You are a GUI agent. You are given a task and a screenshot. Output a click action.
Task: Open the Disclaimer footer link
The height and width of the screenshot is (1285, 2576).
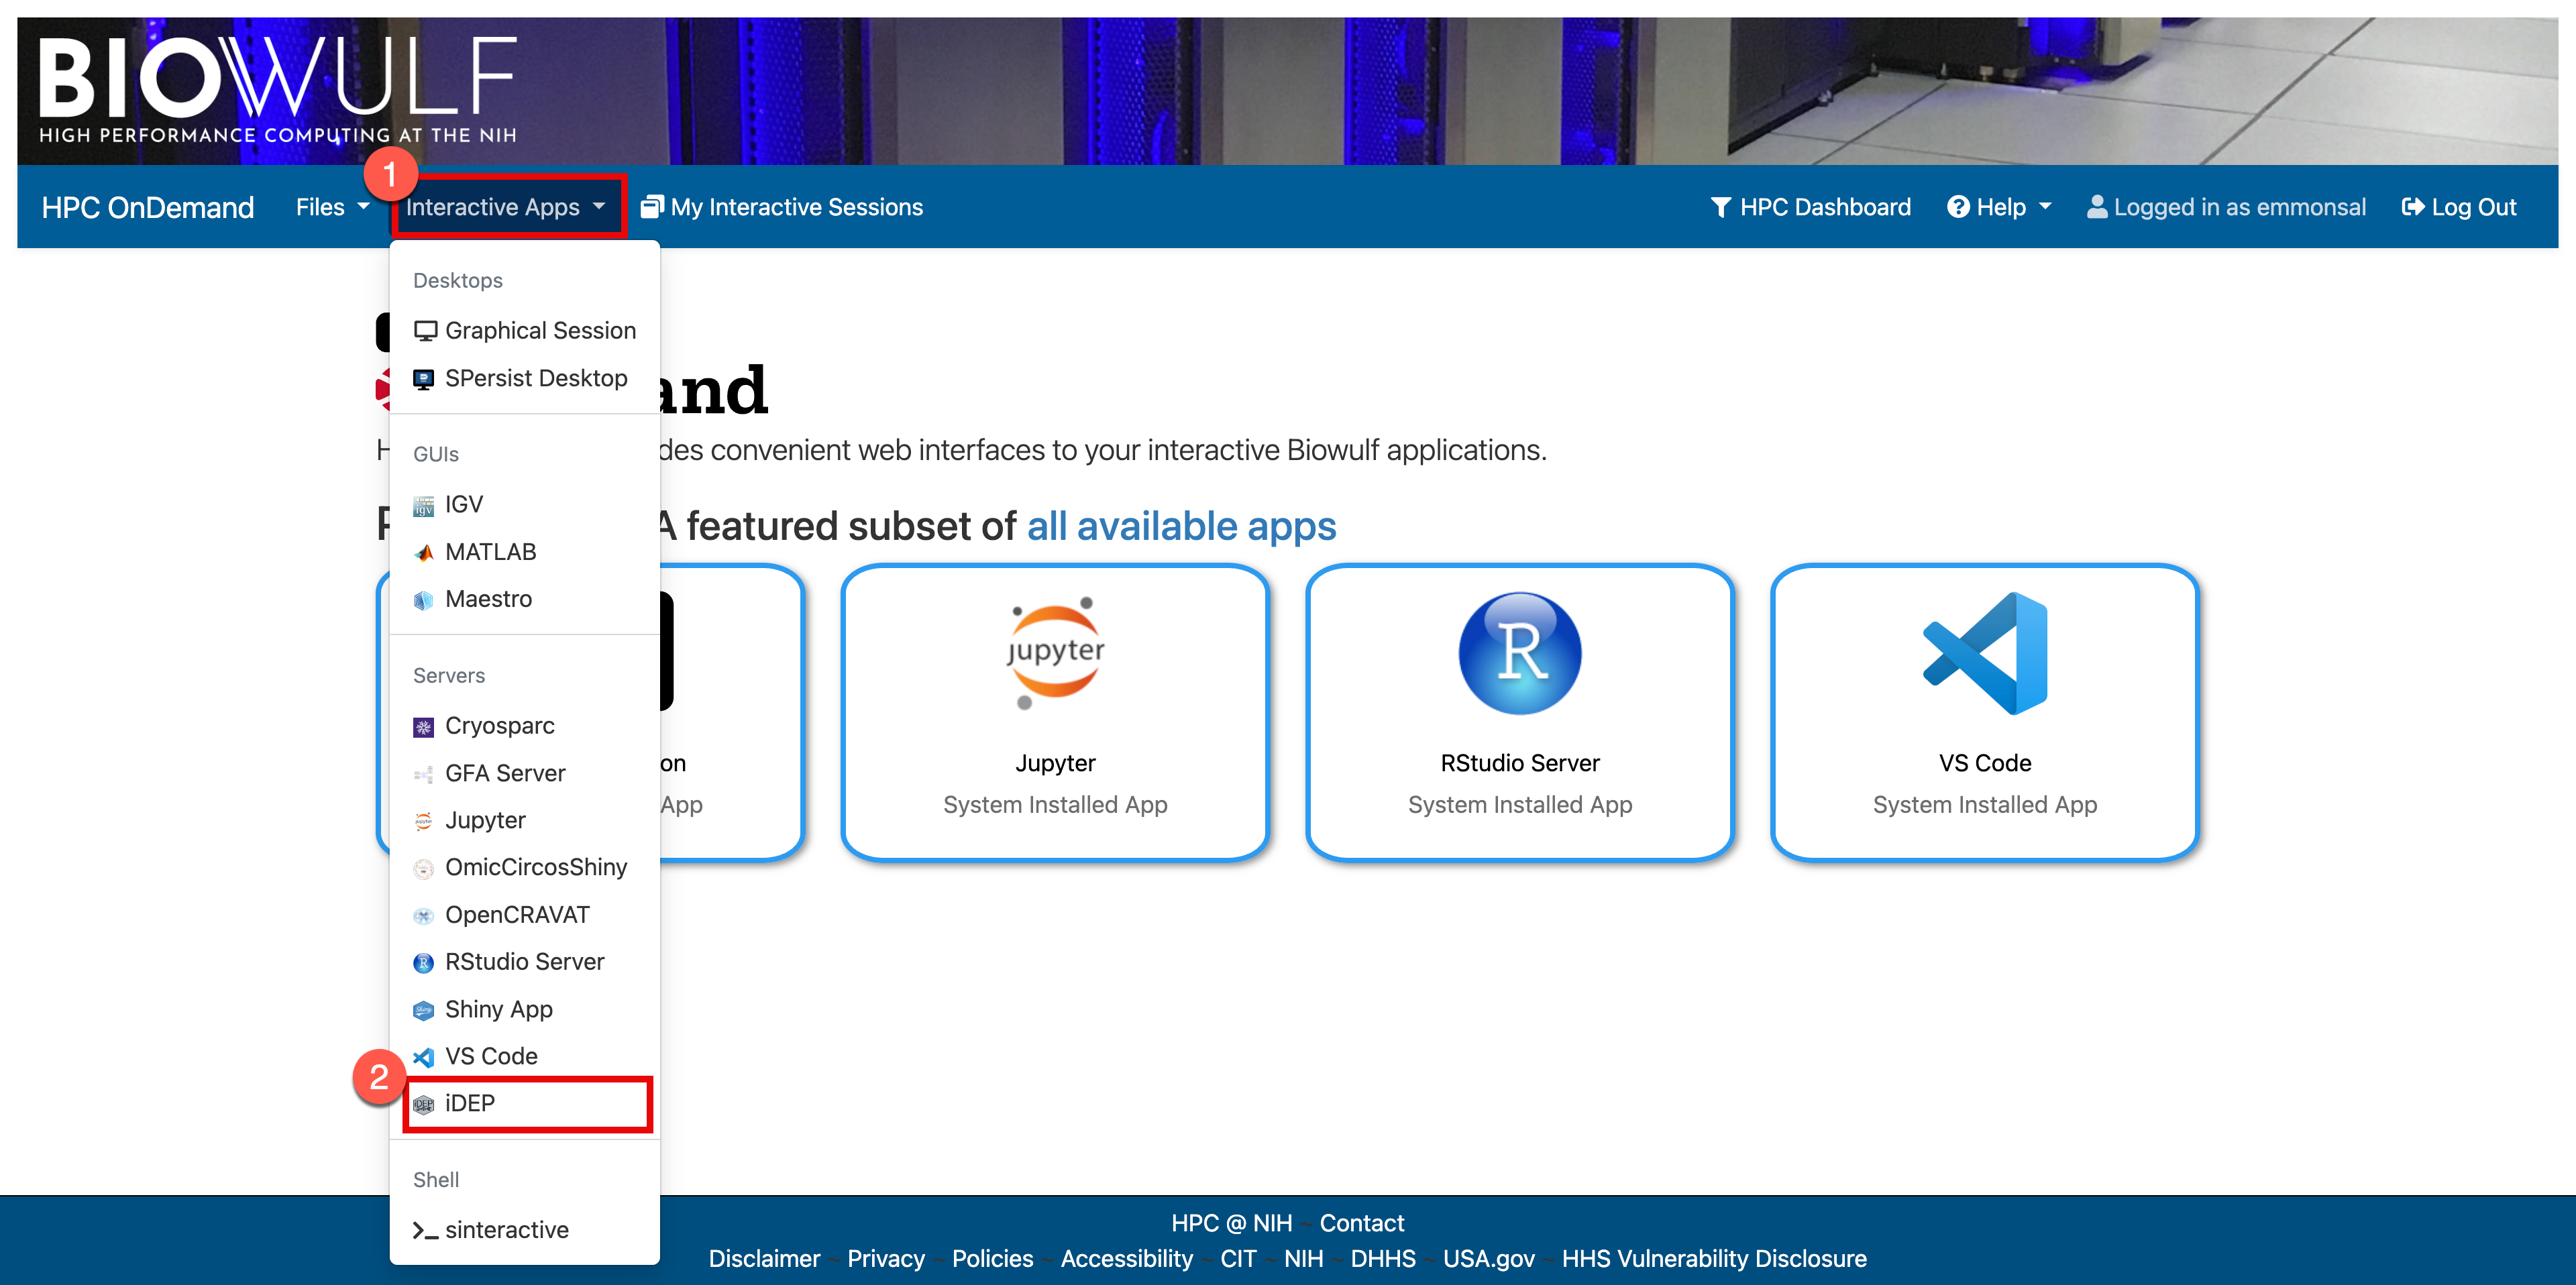[764, 1259]
